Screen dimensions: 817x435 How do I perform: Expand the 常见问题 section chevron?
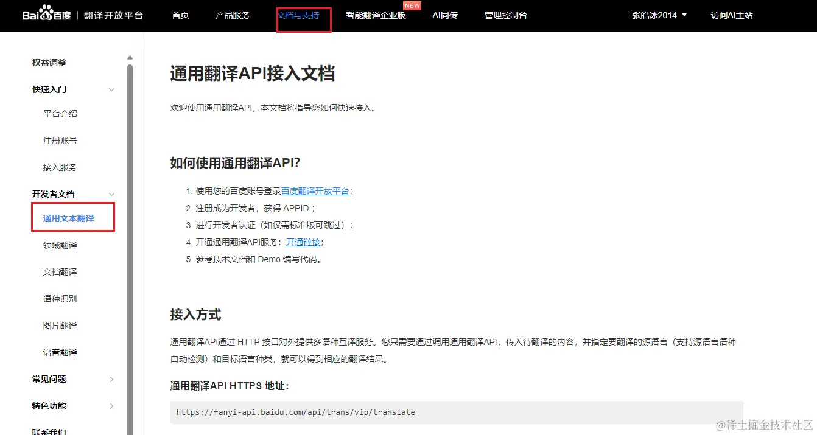tap(111, 379)
